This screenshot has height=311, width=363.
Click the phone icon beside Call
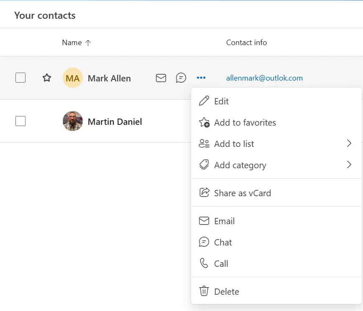[x=204, y=263]
